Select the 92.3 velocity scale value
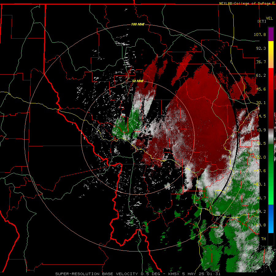 261,48
